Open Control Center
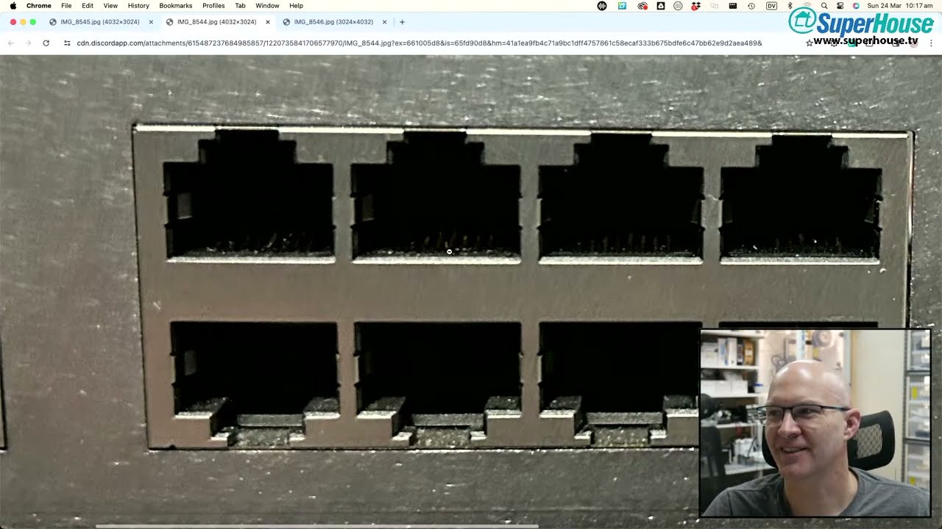The width and height of the screenshot is (942, 529). 840,6
